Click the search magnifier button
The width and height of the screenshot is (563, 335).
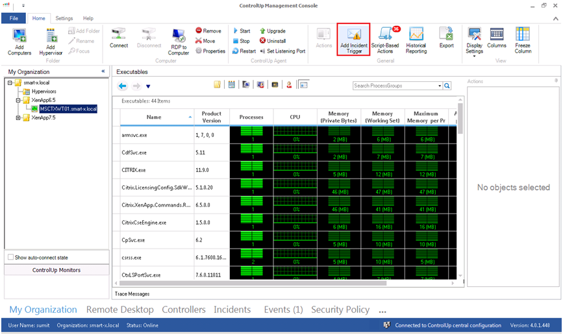point(447,86)
